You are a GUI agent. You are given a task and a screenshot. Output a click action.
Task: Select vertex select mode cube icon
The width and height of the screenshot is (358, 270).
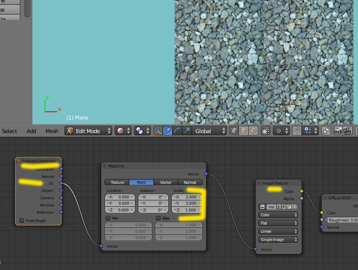pyautogui.click(x=234, y=131)
